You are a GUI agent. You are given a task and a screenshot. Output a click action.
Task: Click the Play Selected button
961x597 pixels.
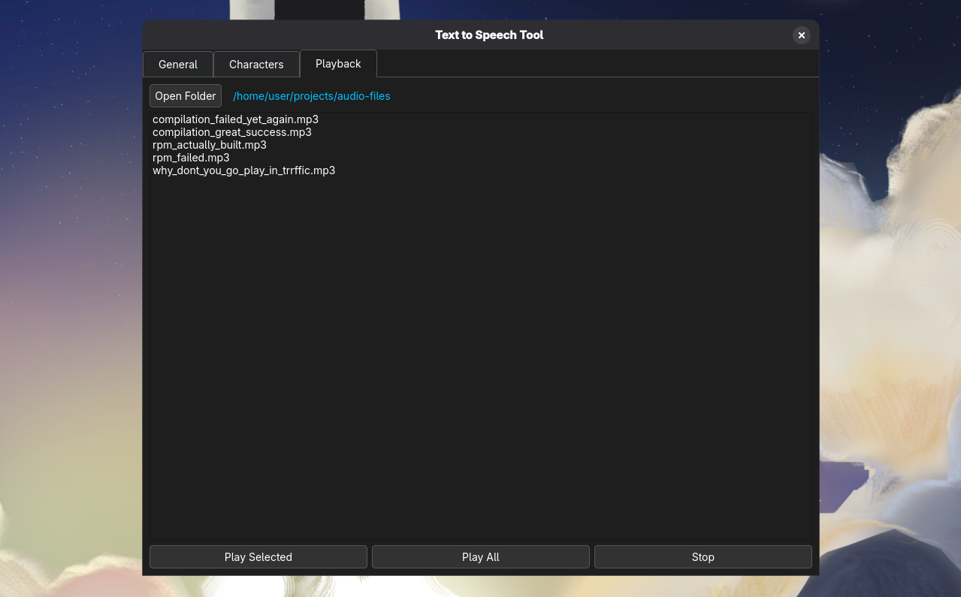point(258,556)
